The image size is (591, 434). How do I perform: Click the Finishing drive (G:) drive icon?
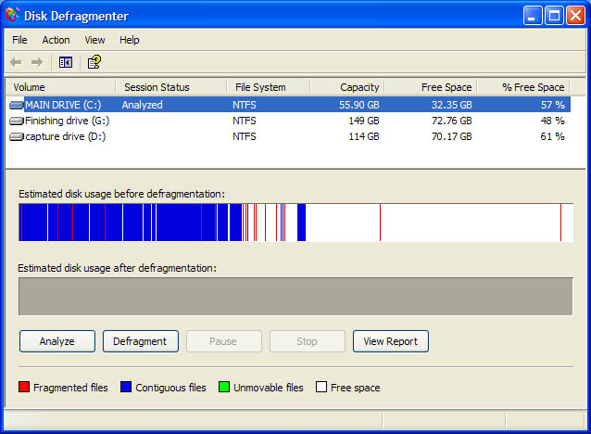(16, 121)
